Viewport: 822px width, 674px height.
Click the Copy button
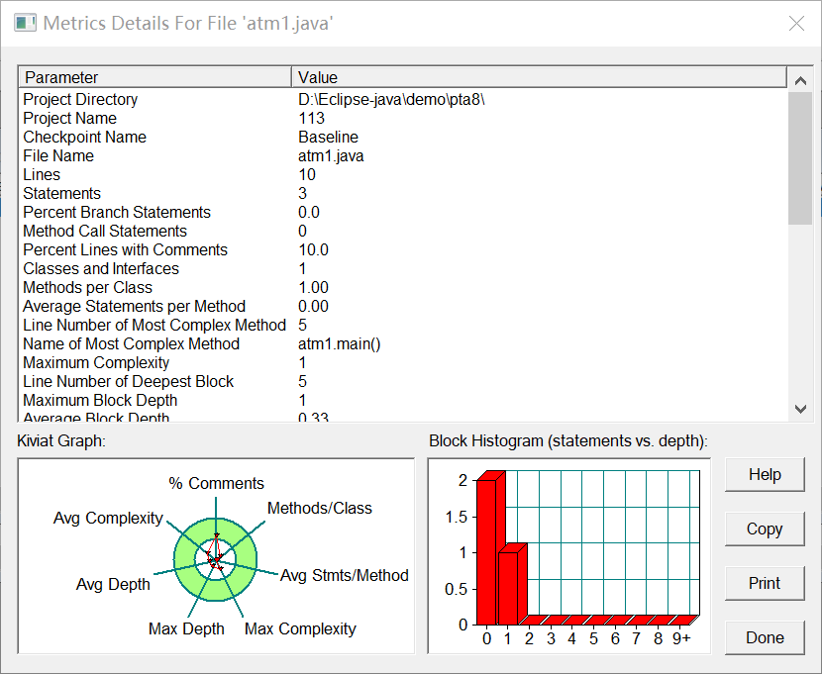[765, 529]
